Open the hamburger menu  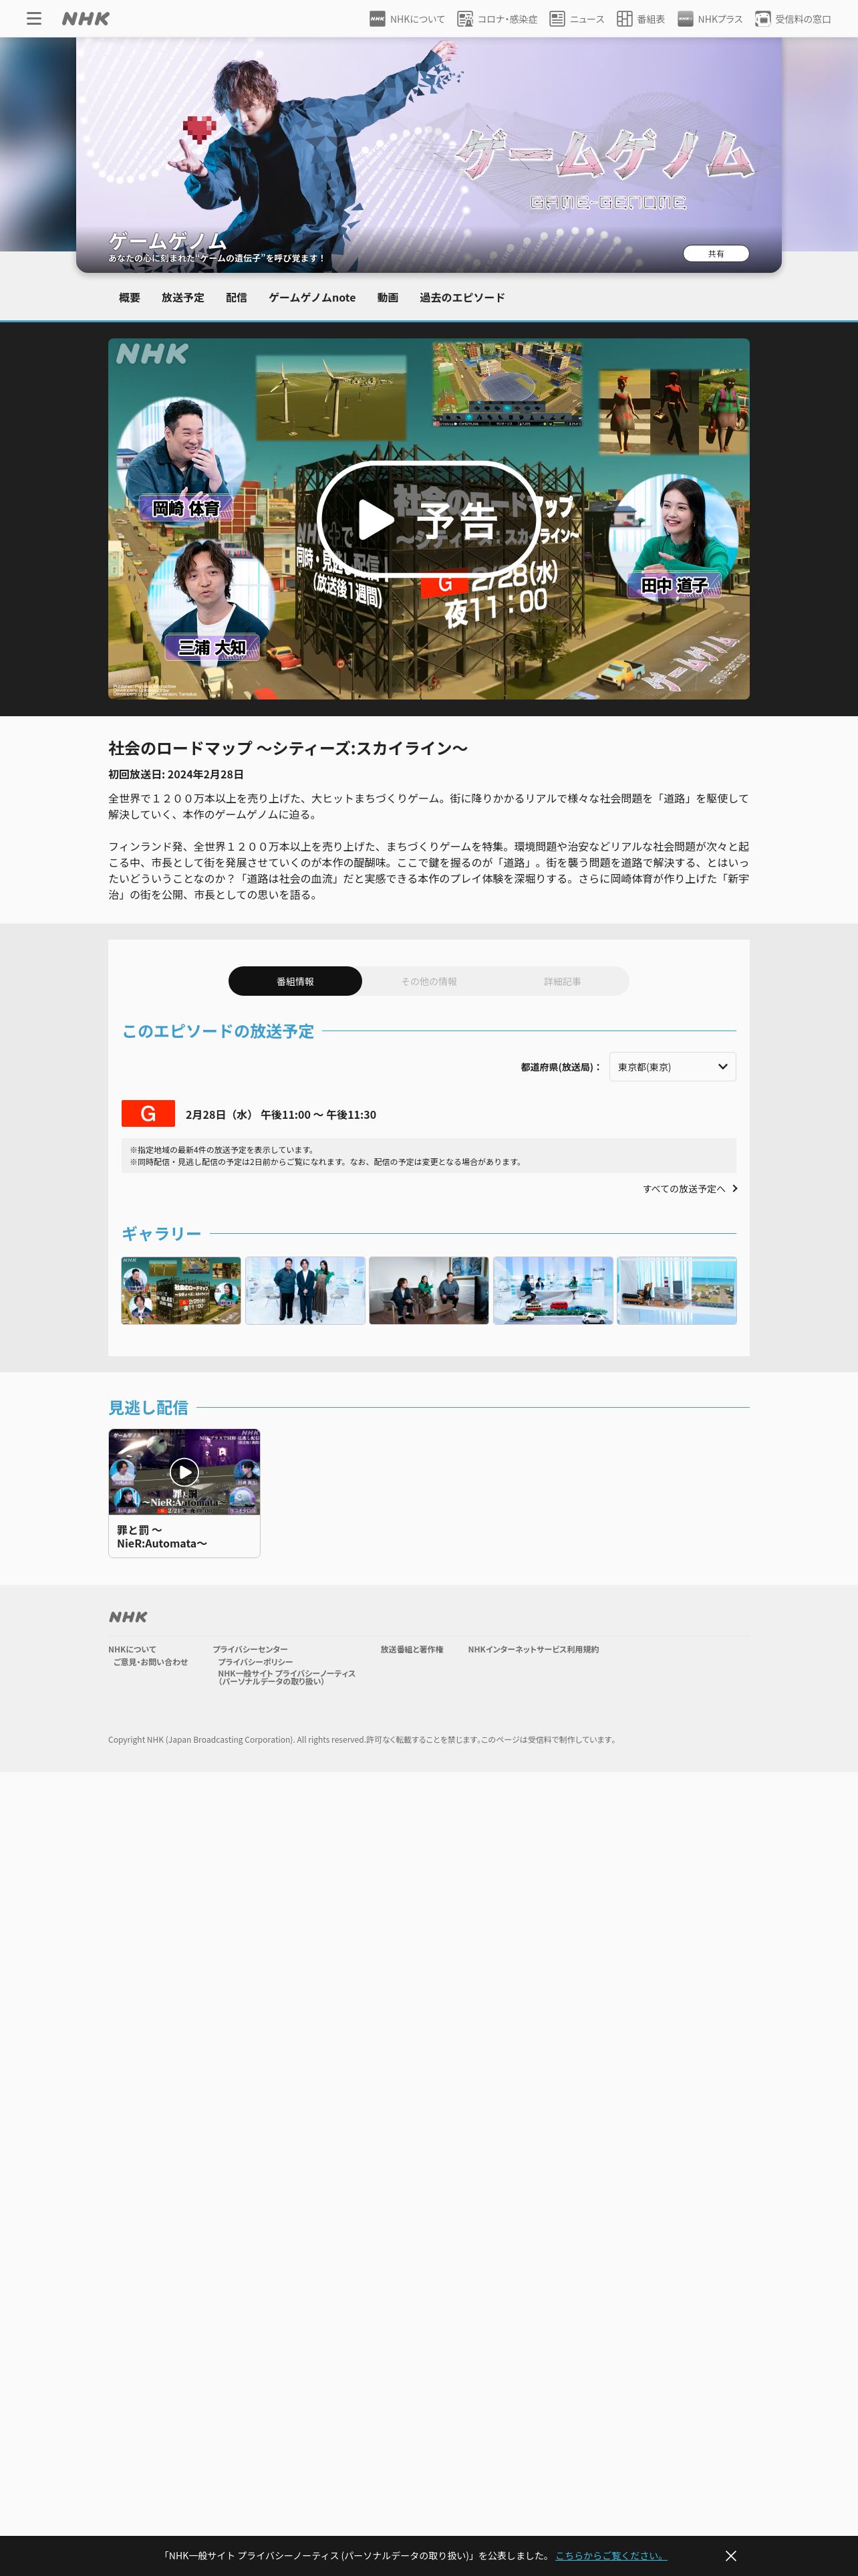(34, 18)
